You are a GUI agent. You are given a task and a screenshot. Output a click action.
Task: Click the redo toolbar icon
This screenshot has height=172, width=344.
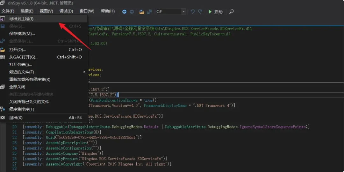200,12
